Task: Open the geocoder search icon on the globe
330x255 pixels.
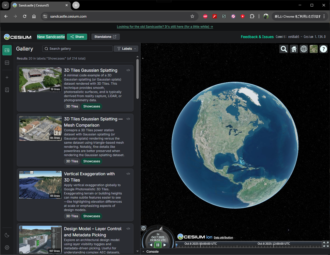Action: click(x=284, y=49)
